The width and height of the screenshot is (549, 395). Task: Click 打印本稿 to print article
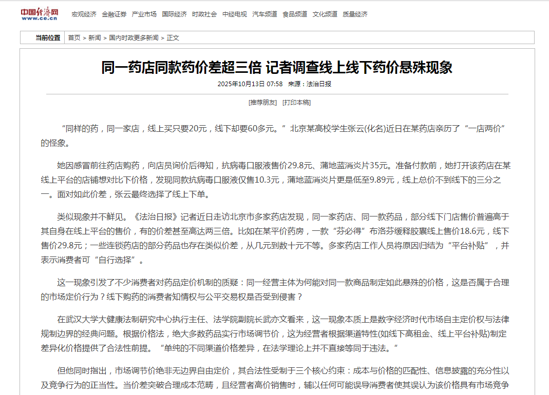296,103
